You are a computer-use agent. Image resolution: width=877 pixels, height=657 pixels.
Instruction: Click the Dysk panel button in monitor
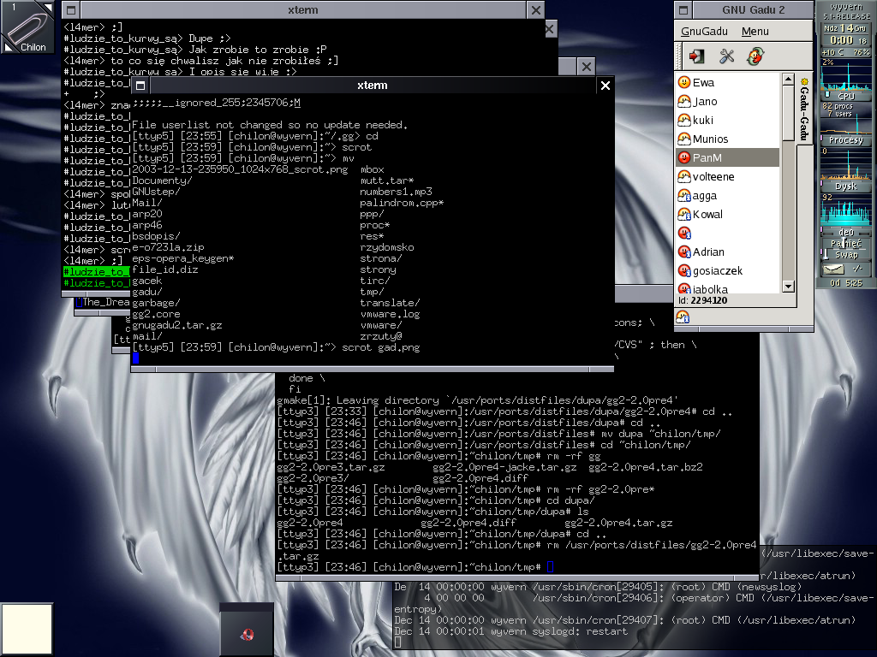tap(845, 186)
